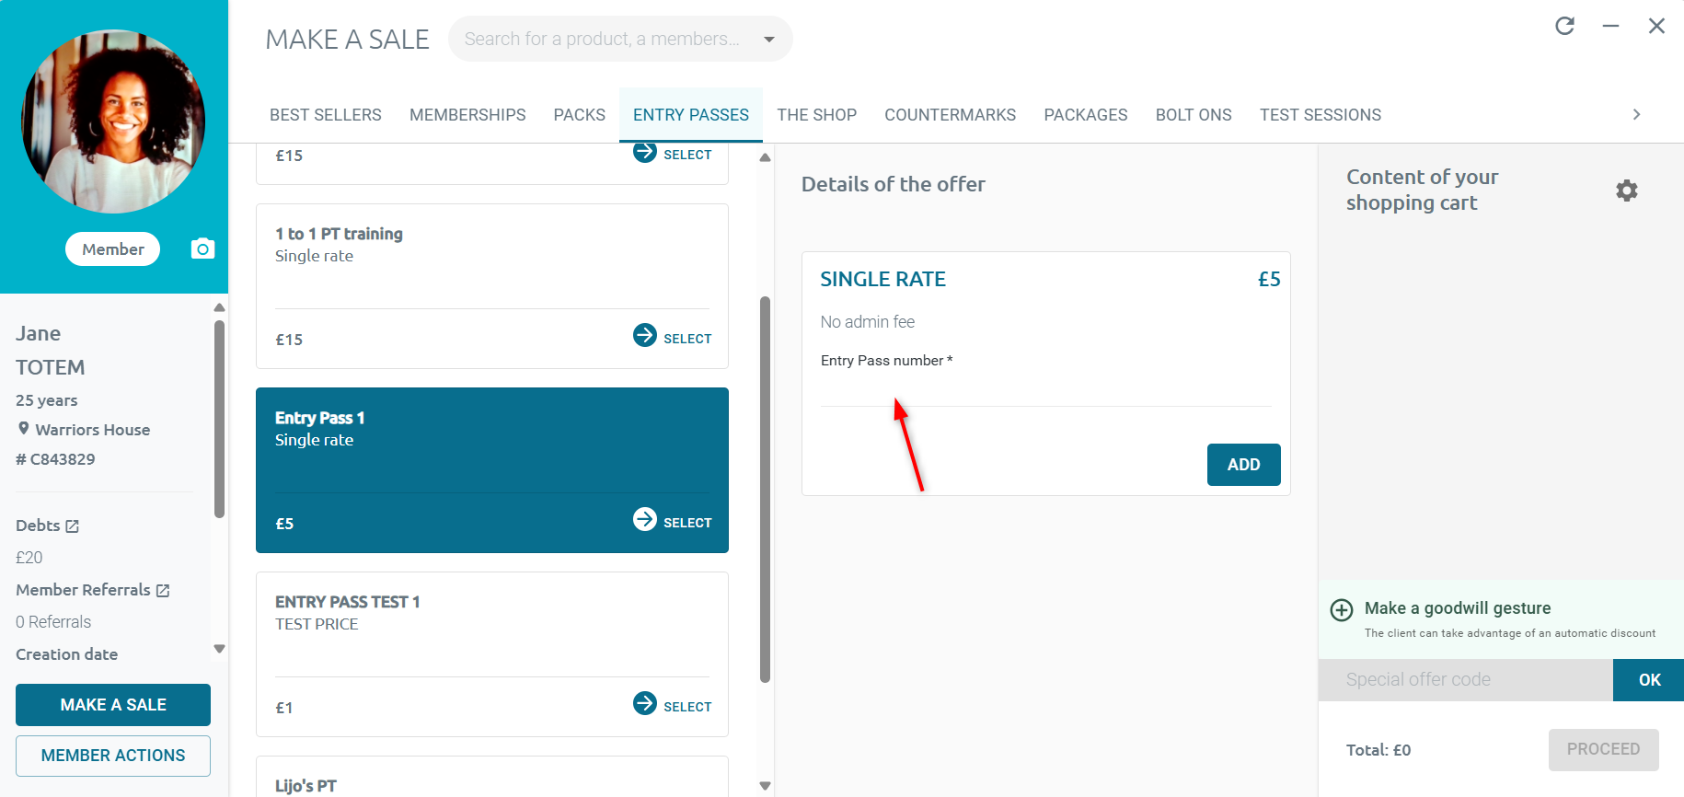This screenshot has height=797, width=1684.
Task: Click the Special offer code field
Action: point(1465,680)
